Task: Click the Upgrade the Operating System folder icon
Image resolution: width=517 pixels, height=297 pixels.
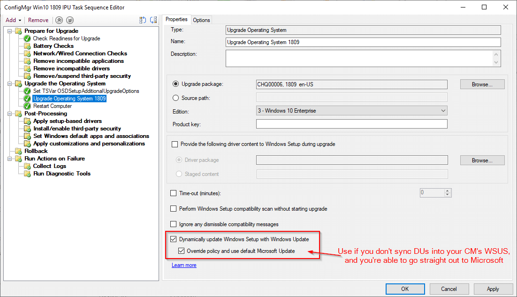Action: pos(18,84)
